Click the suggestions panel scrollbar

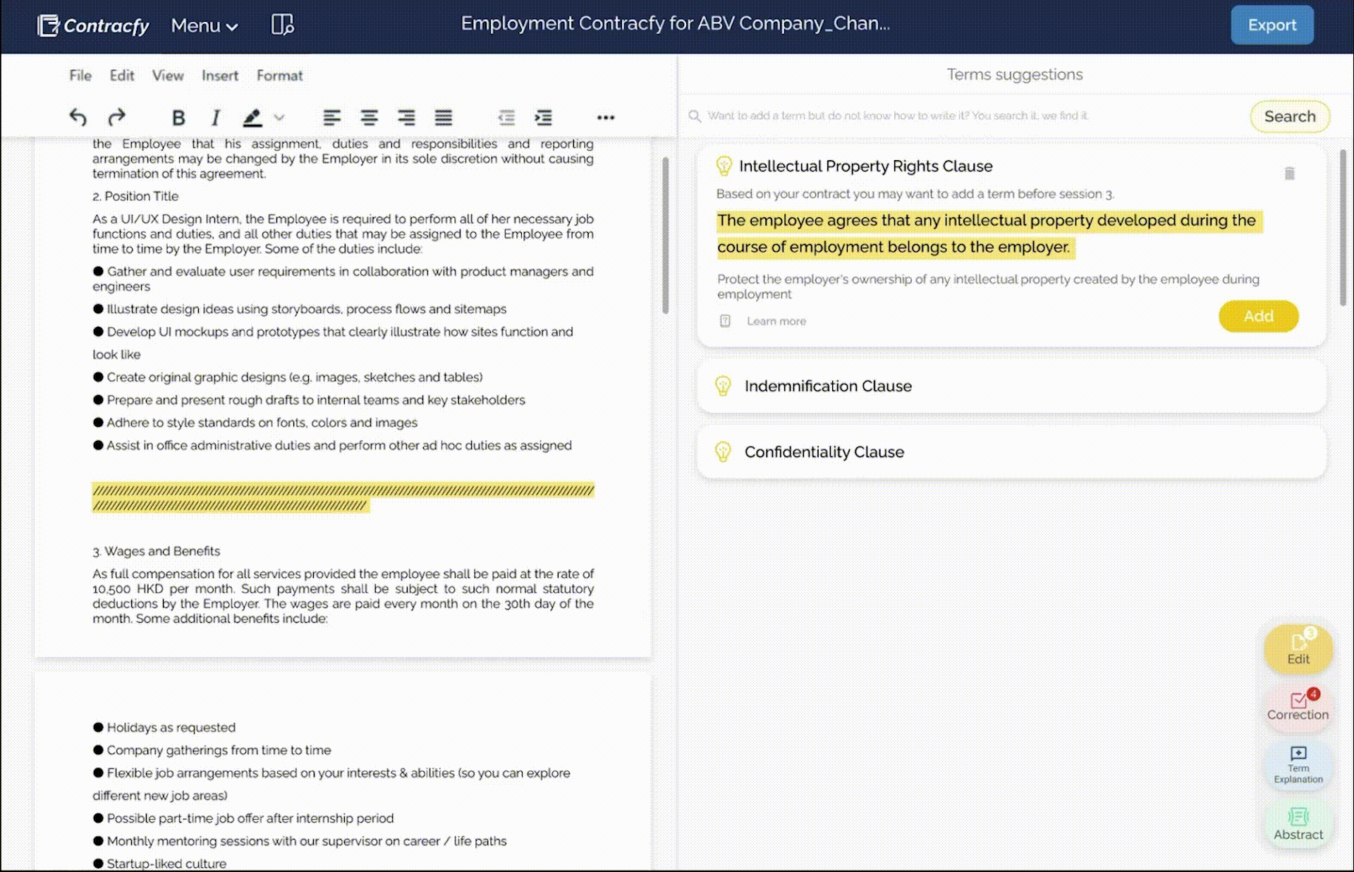1343,227
